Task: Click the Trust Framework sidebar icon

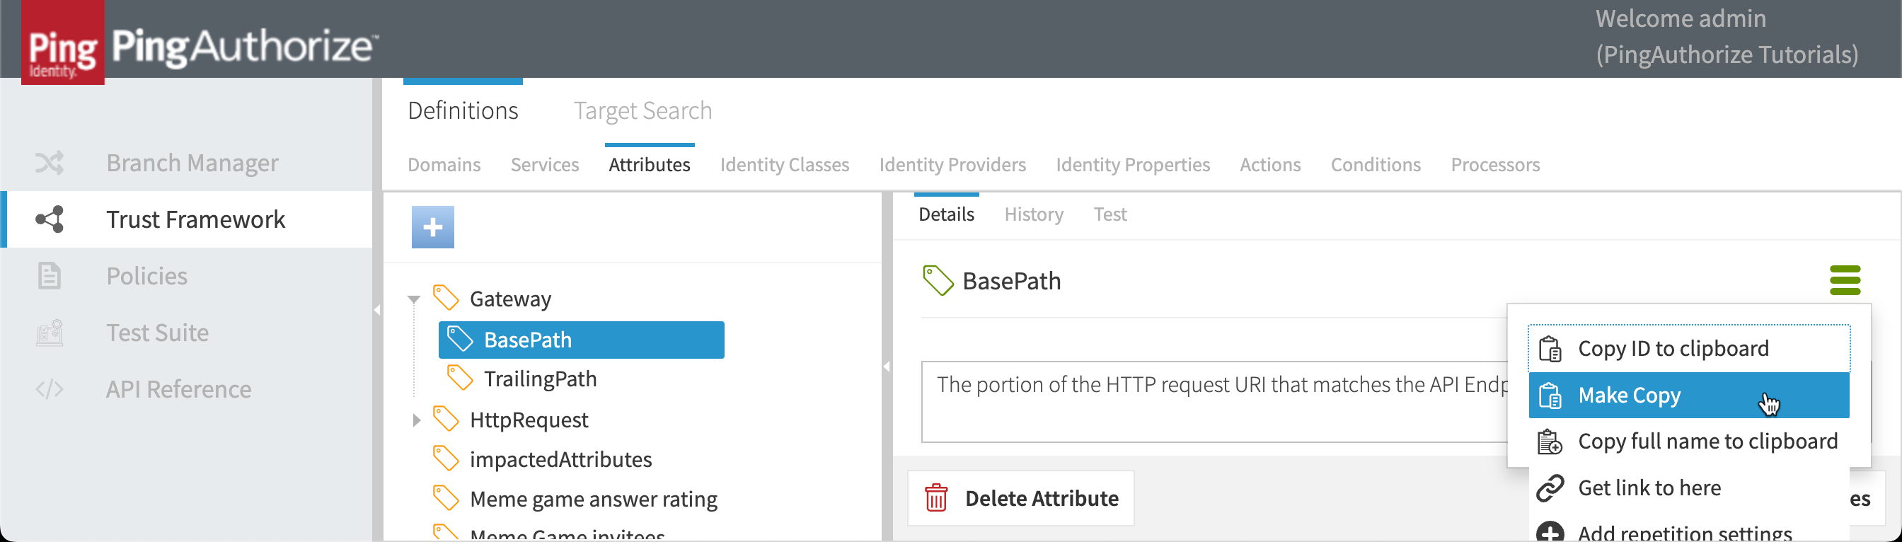Action: 50,219
